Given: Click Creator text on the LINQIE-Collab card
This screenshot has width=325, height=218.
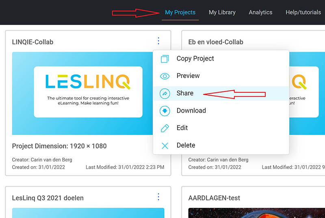Looking at the screenshot, I should [42, 160].
